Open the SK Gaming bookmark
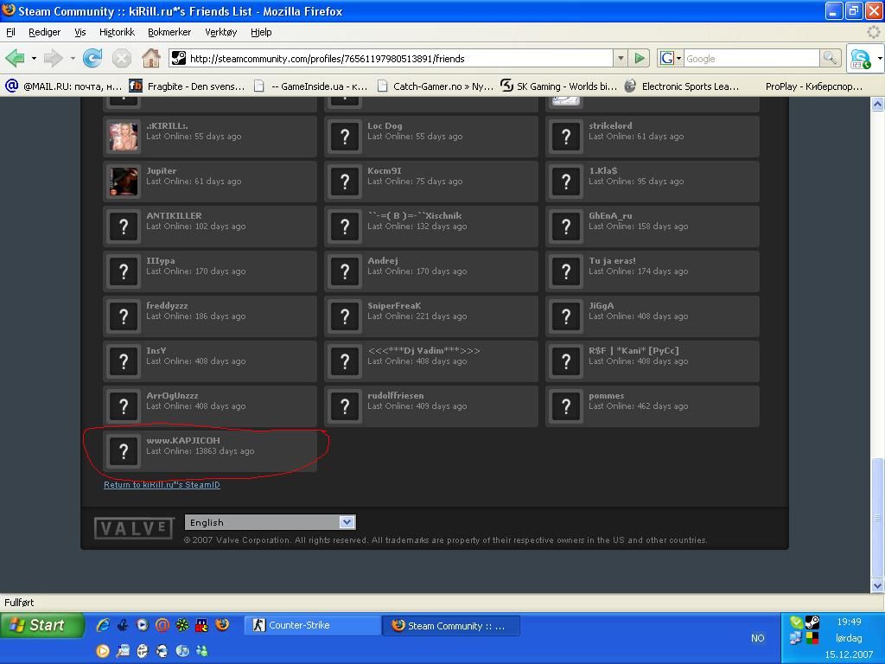Screen dimensions: 885x664 pyautogui.click(x=559, y=86)
